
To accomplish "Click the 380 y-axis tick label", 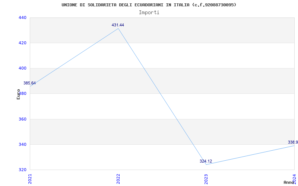I will tap(22, 94).
